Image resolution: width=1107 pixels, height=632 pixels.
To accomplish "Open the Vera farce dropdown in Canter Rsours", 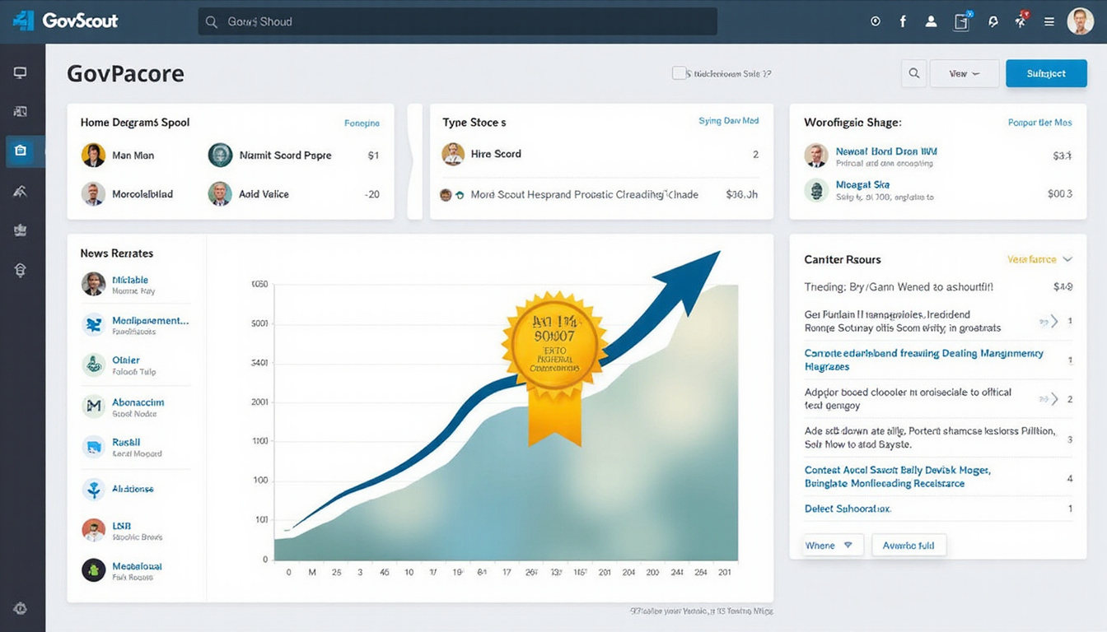I will [x=1039, y=259].
